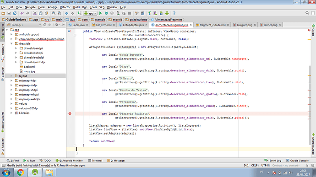Close the burguer.png tab

[255, 25]
